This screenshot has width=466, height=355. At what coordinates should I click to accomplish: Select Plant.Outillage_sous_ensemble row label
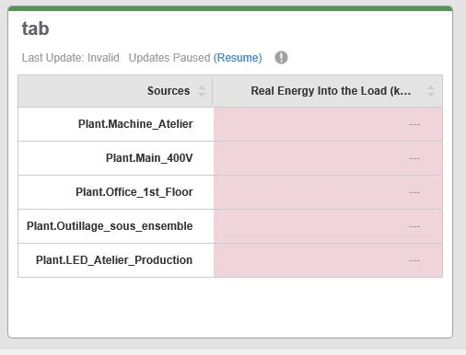click(x=110, y=226)
